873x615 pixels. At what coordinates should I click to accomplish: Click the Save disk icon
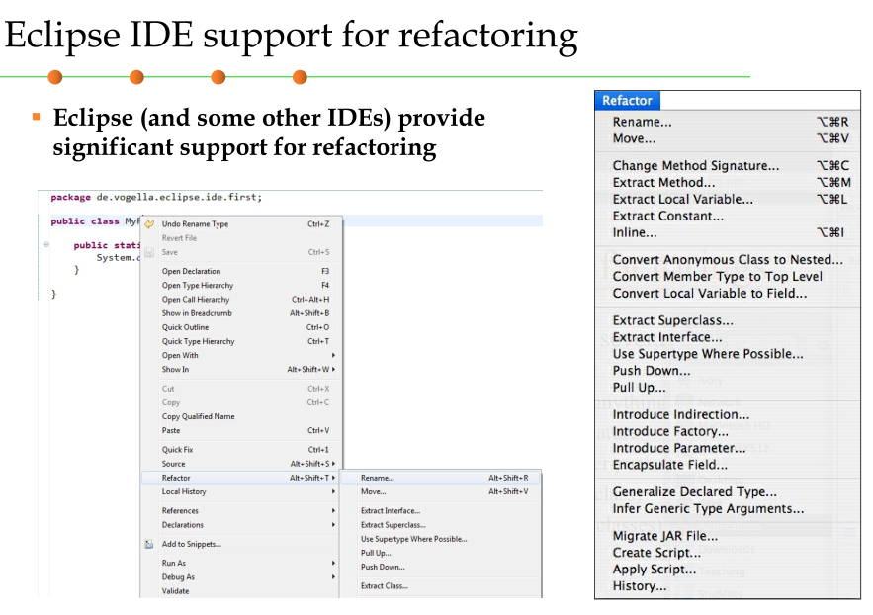coord(149,253)
